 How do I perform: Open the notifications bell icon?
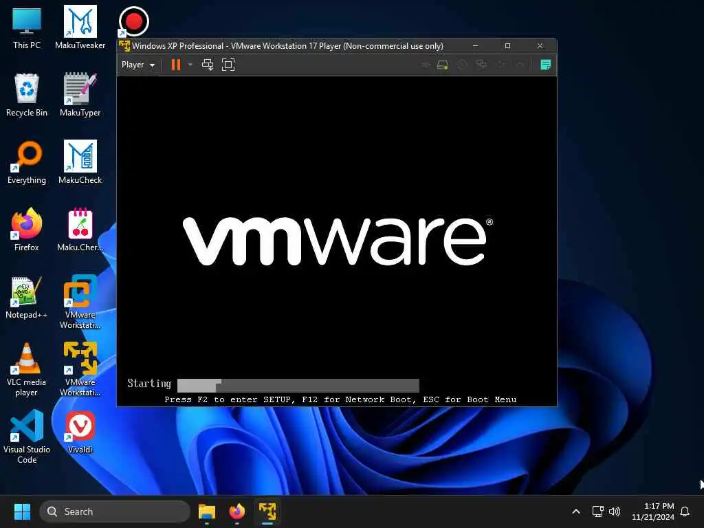click(685, 511)
